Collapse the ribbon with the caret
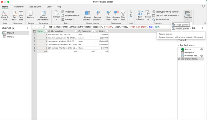The width and height of the screenshot is (207, 120). click(205, 23)
